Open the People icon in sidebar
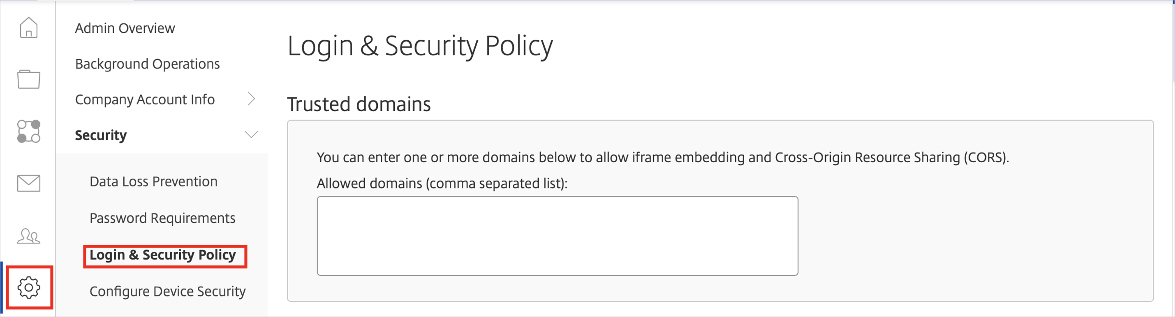 [28, 236]
